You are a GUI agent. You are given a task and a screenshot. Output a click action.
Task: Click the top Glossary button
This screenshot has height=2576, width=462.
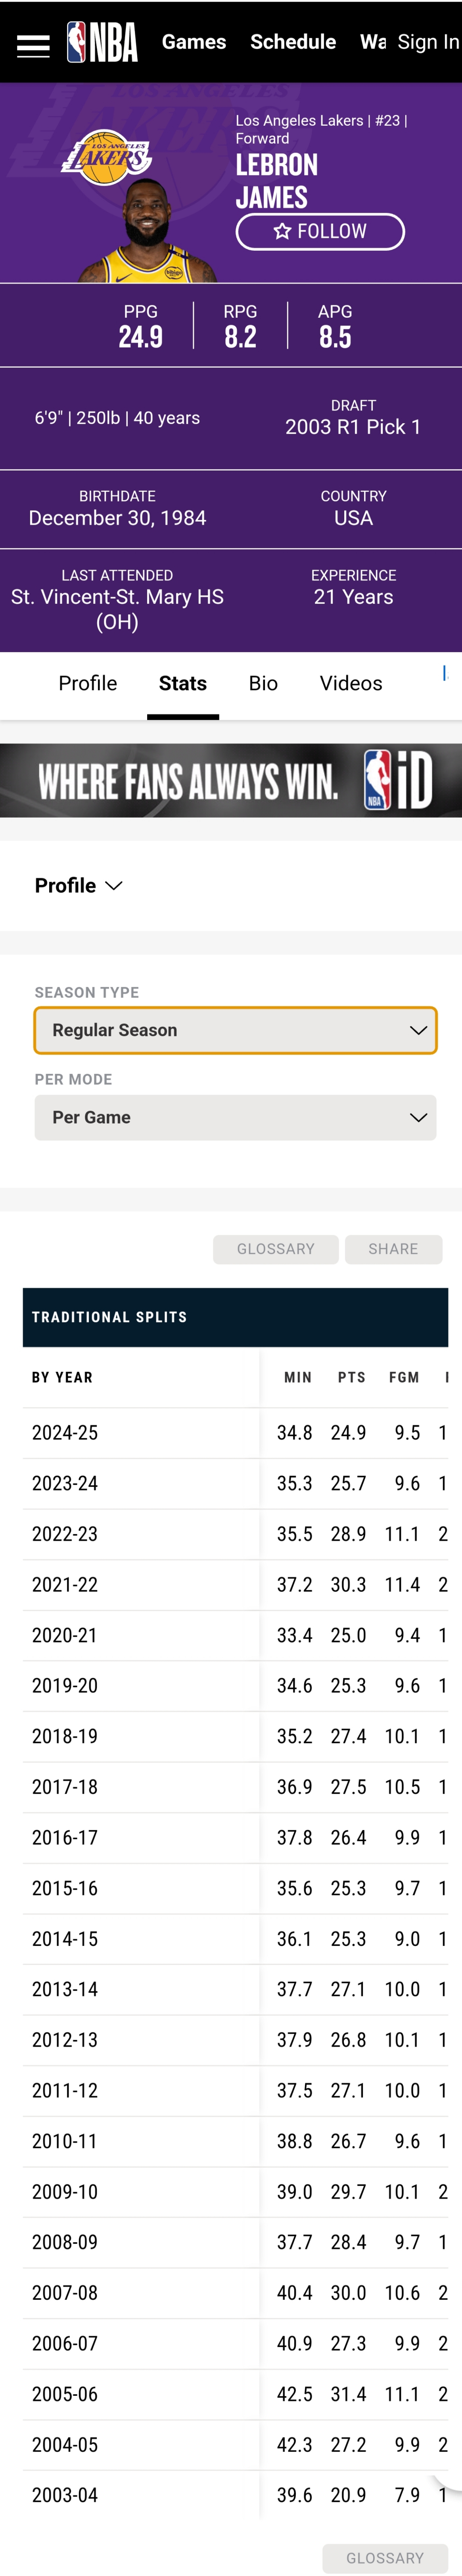coord(275,1249)
